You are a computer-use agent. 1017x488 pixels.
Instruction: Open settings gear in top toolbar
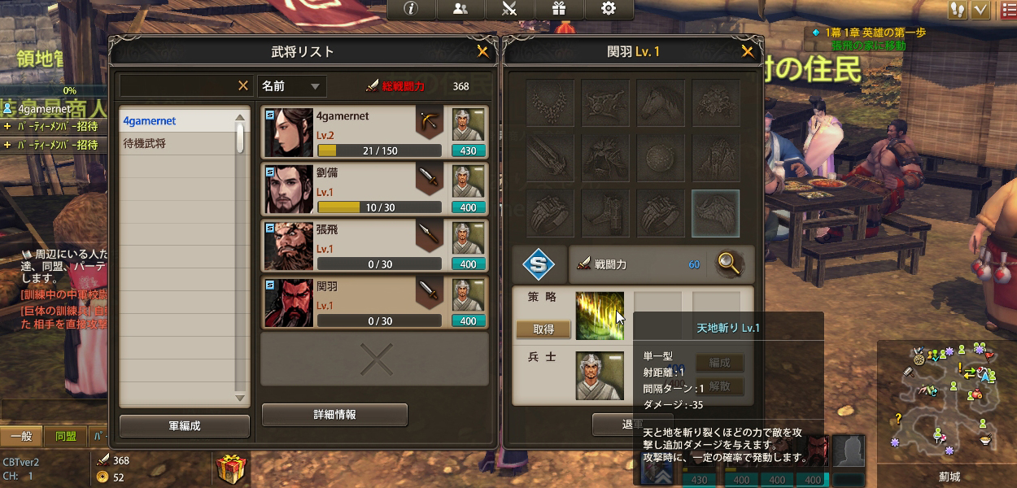608,9
